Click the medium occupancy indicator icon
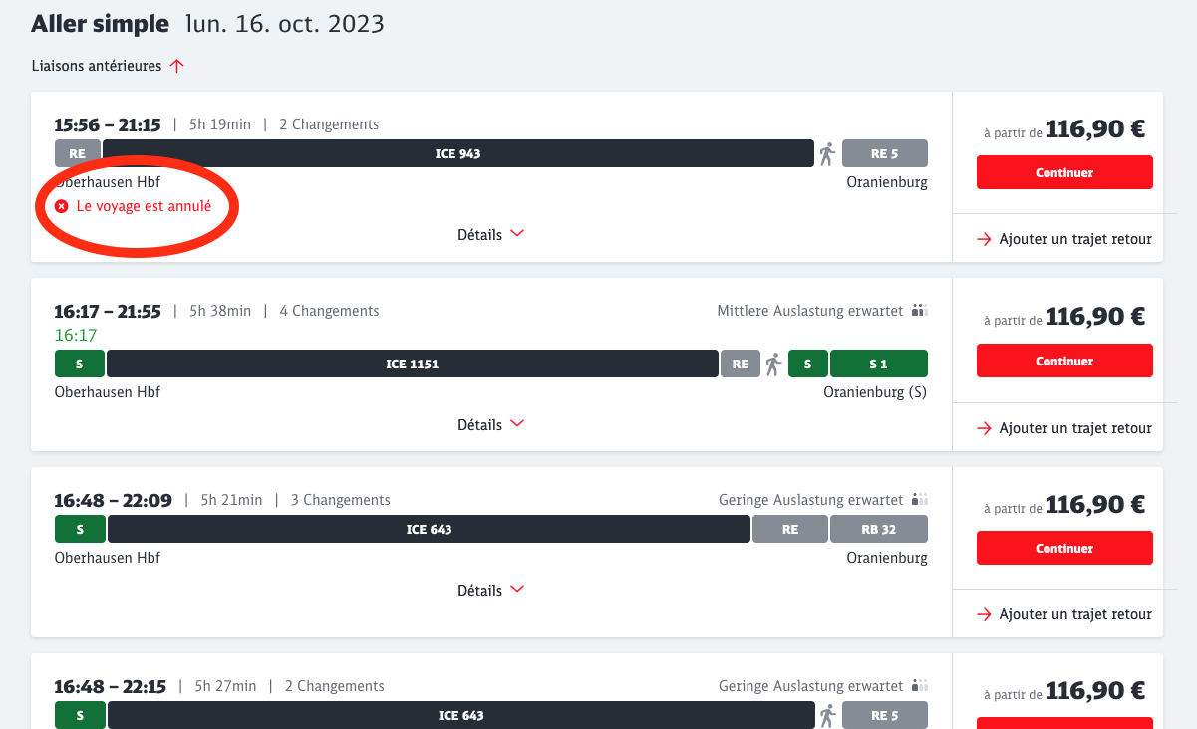 click(x=919, y=311)
